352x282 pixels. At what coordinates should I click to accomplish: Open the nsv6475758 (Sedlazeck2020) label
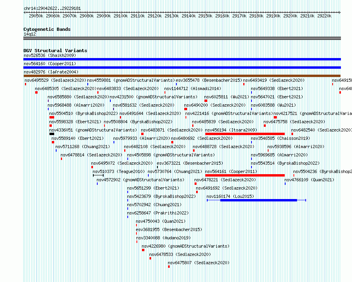click(294, 122)
